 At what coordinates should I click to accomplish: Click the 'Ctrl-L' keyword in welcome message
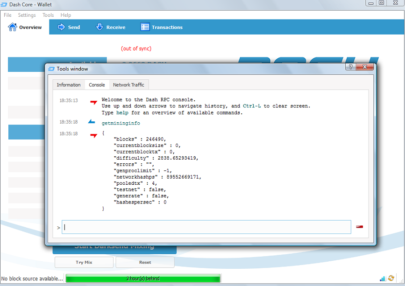pos(252,106)
